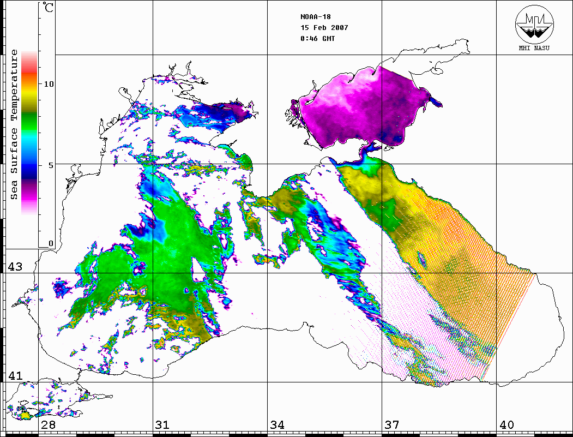Screen dimensions: 573x437
Task: Click the 'MHI NASU' caption text
Action: [534, 48]
